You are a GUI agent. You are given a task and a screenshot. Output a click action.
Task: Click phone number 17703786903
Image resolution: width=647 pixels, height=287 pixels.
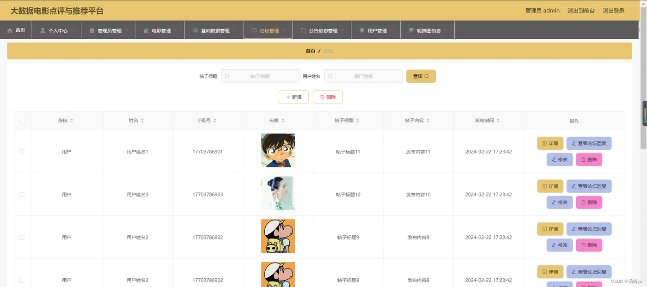(208, 195)
